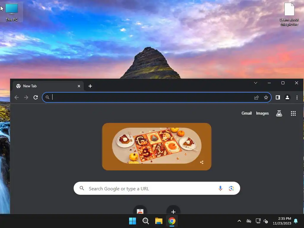This screenshot has height=228, width=304.
Task: Show hidden system tray icons
Action: (239, 221)
